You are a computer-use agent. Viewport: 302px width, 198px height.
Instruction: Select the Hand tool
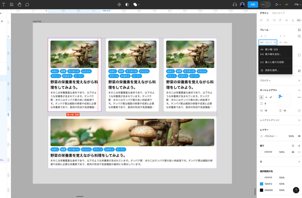(19, 4)
